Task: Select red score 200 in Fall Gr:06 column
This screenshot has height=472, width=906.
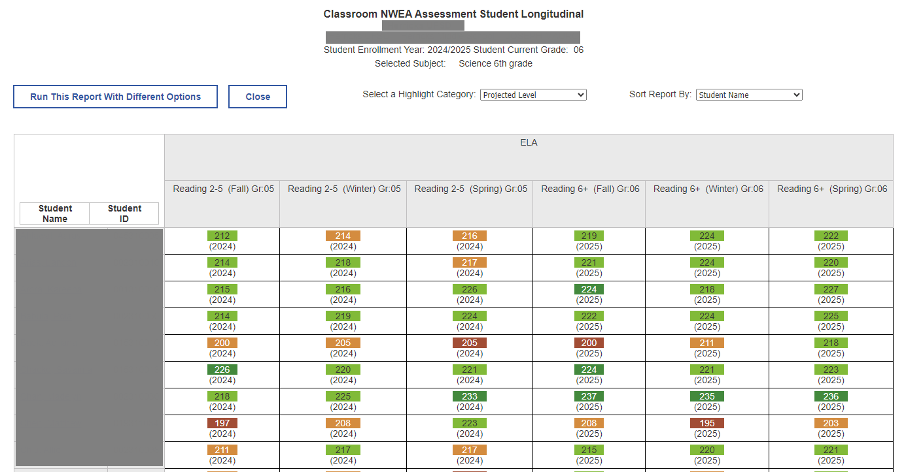Action: click(589, 343)
